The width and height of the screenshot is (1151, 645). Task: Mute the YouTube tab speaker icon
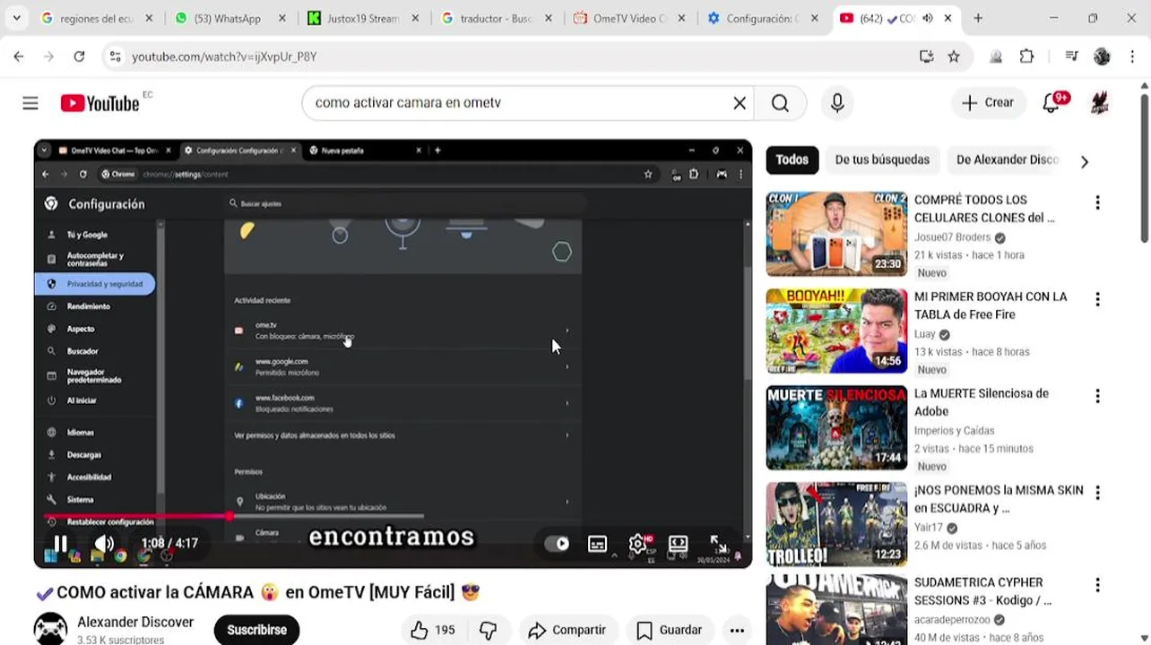(x=927, y=18)
